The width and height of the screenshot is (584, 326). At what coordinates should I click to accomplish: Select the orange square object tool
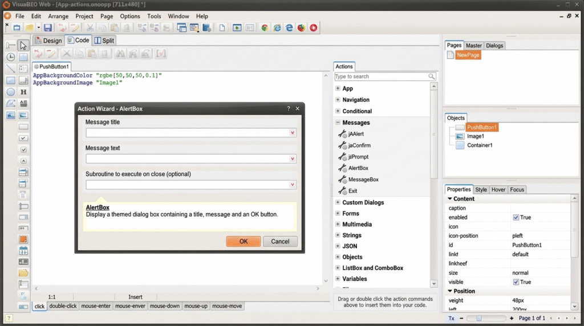(23, 239)
